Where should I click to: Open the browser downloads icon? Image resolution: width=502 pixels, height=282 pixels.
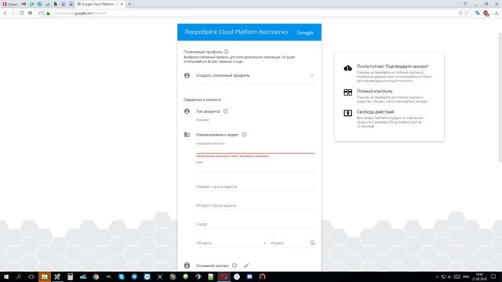(497, 13)
